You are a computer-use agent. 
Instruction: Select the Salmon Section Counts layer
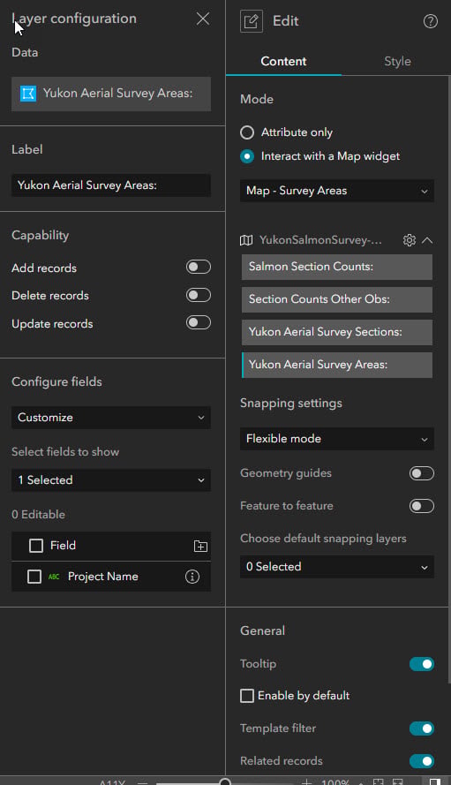tap(337, 267)
